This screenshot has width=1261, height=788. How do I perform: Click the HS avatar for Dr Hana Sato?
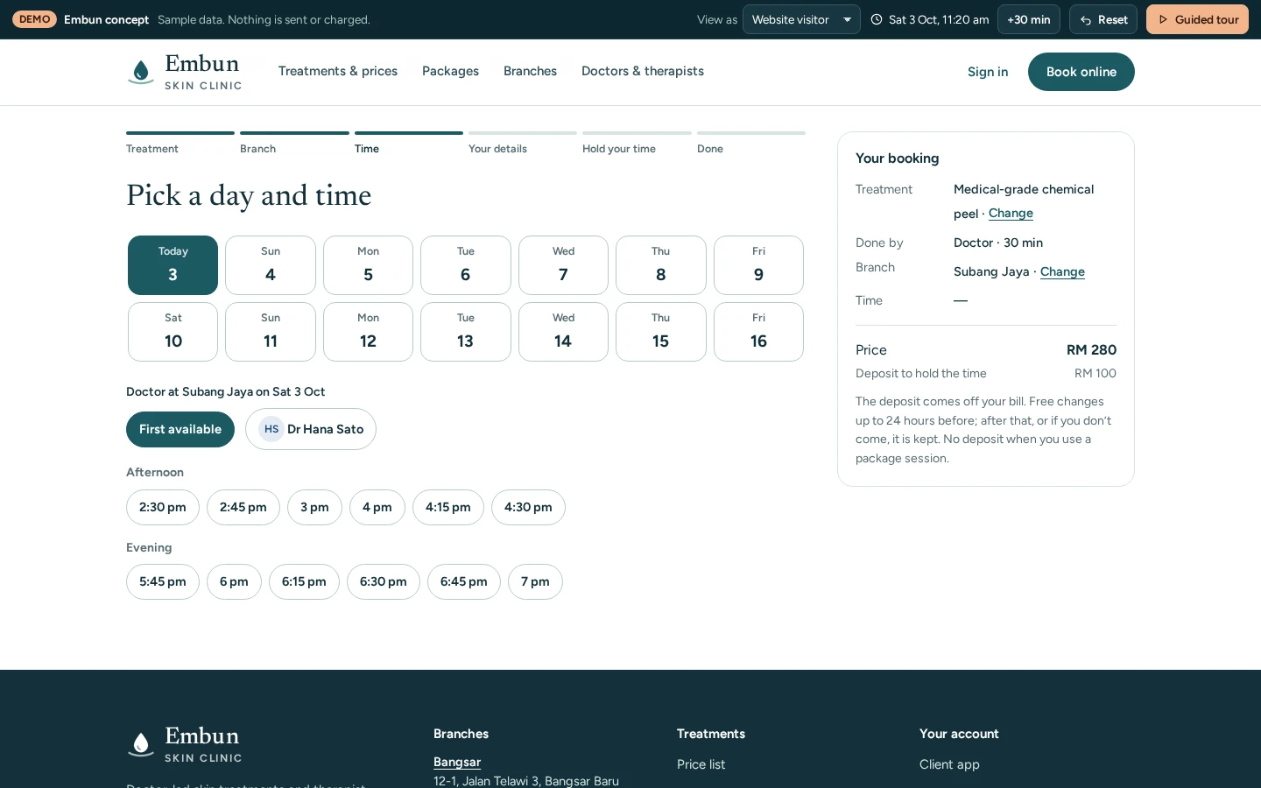pos(271,429)
